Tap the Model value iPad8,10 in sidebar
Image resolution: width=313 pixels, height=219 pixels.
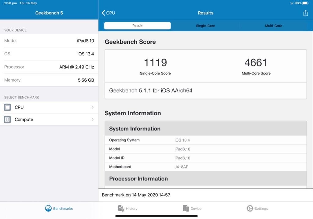[x=86, y=41]
